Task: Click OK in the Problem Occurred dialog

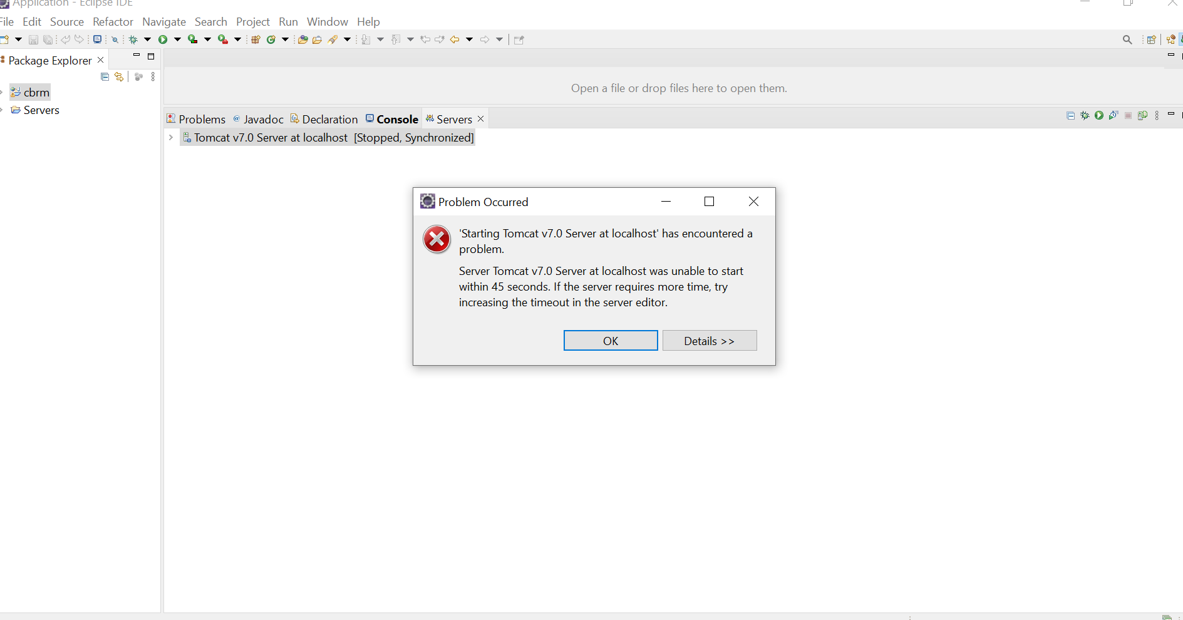Action: coord(611,341)
